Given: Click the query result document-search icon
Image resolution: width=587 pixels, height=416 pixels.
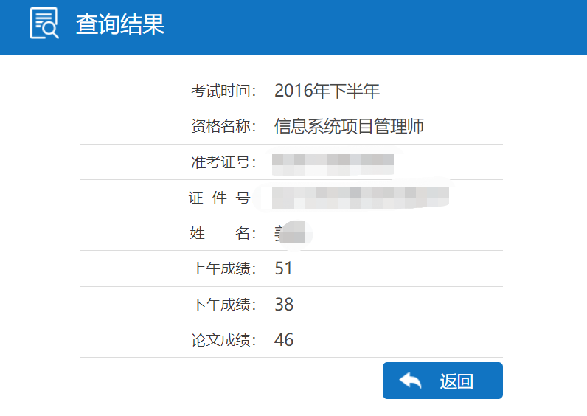Looking at the screenshot, I should [44, 23].
